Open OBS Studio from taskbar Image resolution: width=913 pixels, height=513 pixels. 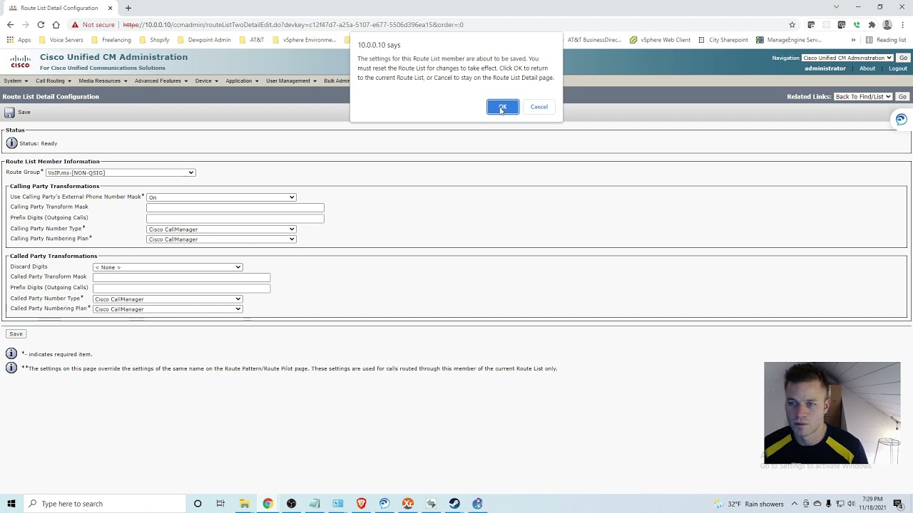pos(291,504)
